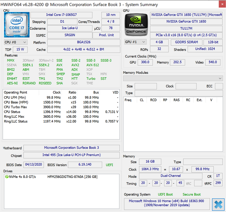
Task: Click the Ice Lake-U codename field
Action: 69,28
